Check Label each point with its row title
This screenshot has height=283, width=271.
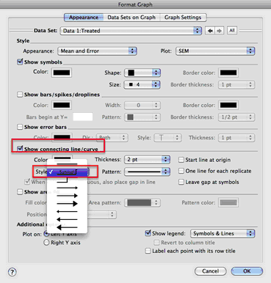(148, 251)
